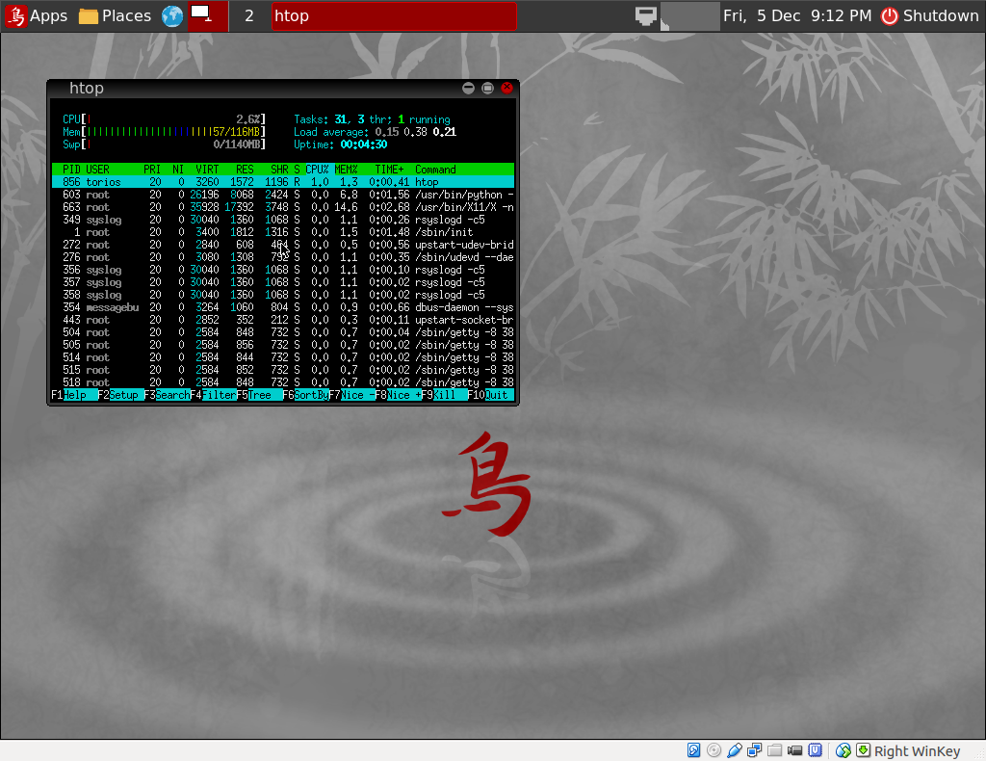Click the VirtualBox network adapters status icon
986x761 pixels.
[x=755, y=750]
